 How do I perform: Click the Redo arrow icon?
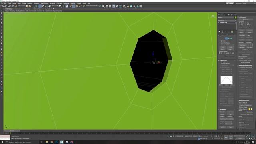6,6
